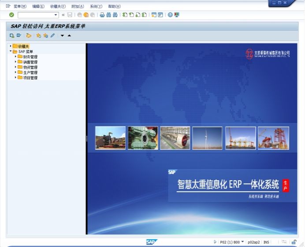Click the Generate Shortcut icon
The height and width of the screenshot is (247, 305).
point(160,15)
